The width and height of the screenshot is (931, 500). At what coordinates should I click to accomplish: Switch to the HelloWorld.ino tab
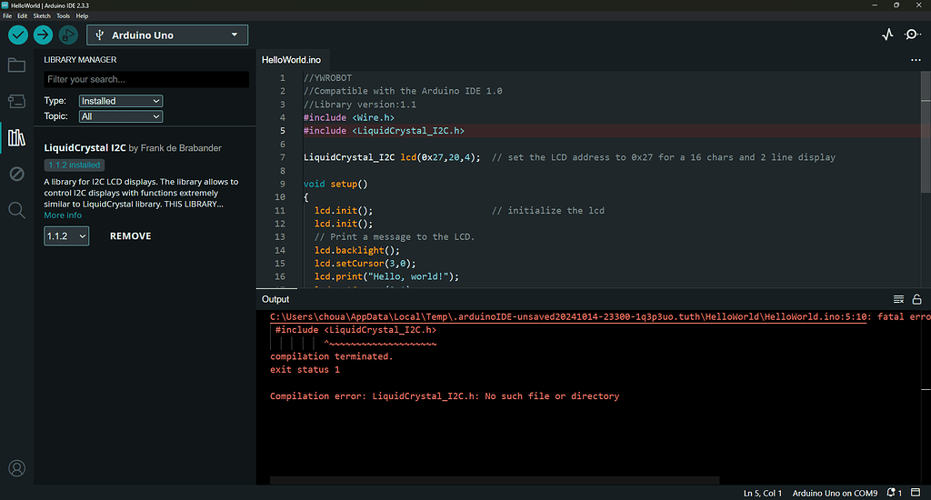[291, 59]
